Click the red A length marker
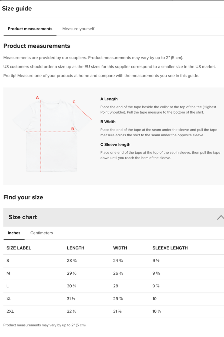Screen dimensions: 224x337 point(37,97)
